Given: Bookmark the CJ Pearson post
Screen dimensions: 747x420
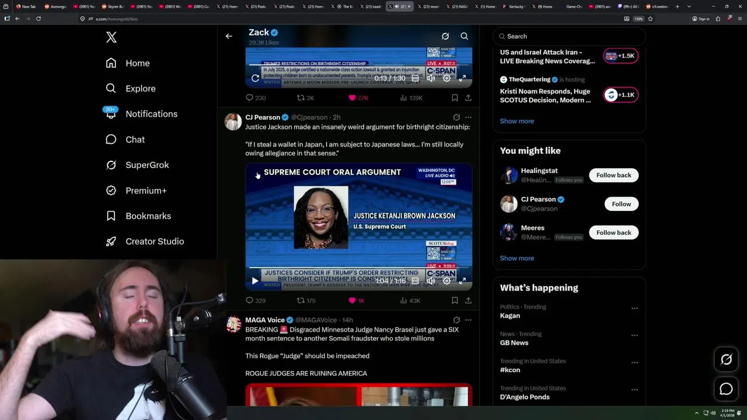Looking at the screenshot, I should pyautogui.click(x=455, y=300).
